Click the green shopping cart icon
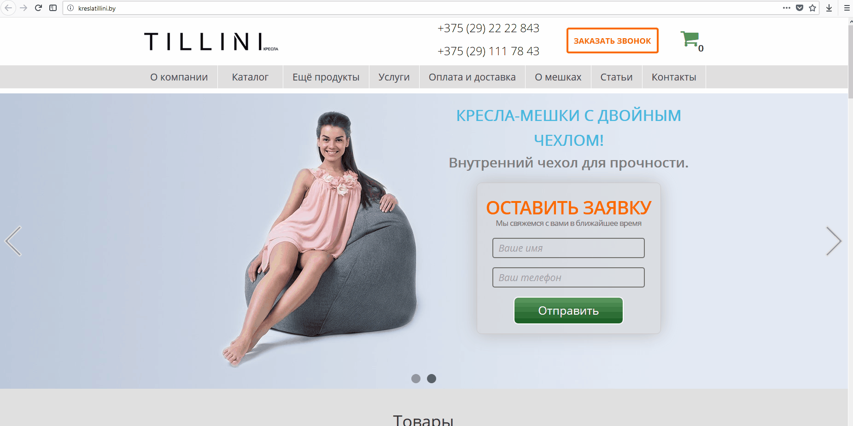 coord(689,39)
